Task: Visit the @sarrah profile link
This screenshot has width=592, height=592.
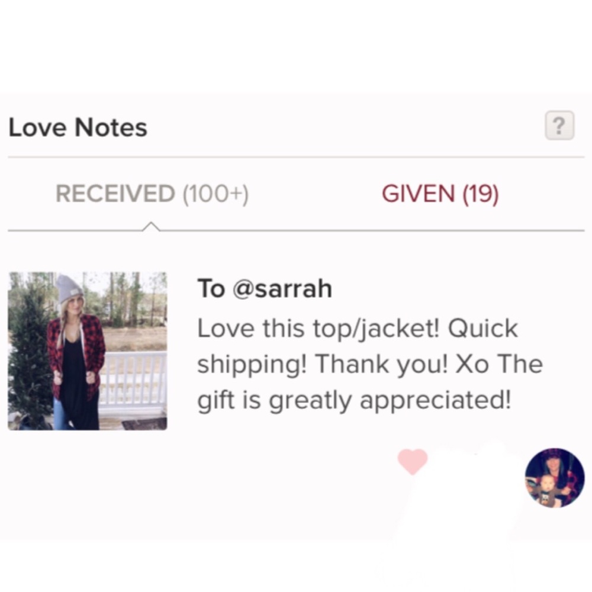Action: pos(282,288)
